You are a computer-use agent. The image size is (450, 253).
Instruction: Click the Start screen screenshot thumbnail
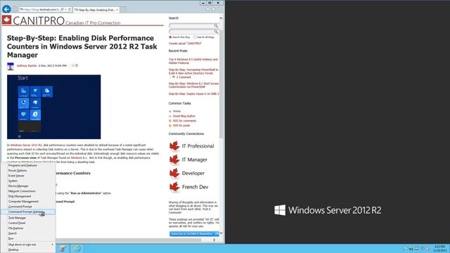click(x=54, y=107)
